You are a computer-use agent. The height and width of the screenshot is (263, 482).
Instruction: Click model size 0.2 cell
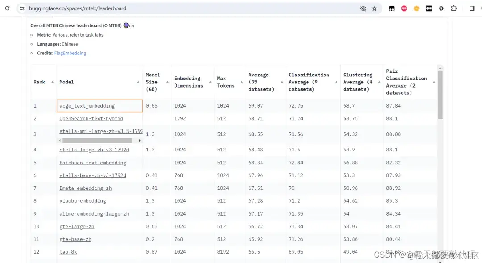tap(150, 239)
